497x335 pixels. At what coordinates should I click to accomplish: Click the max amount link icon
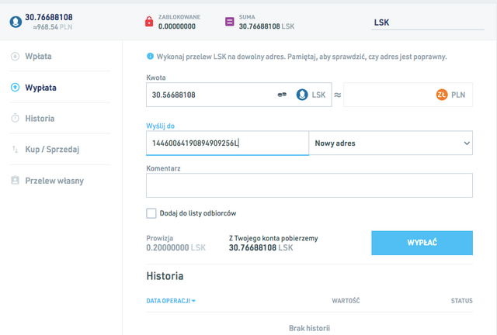(x=283, y=95)
